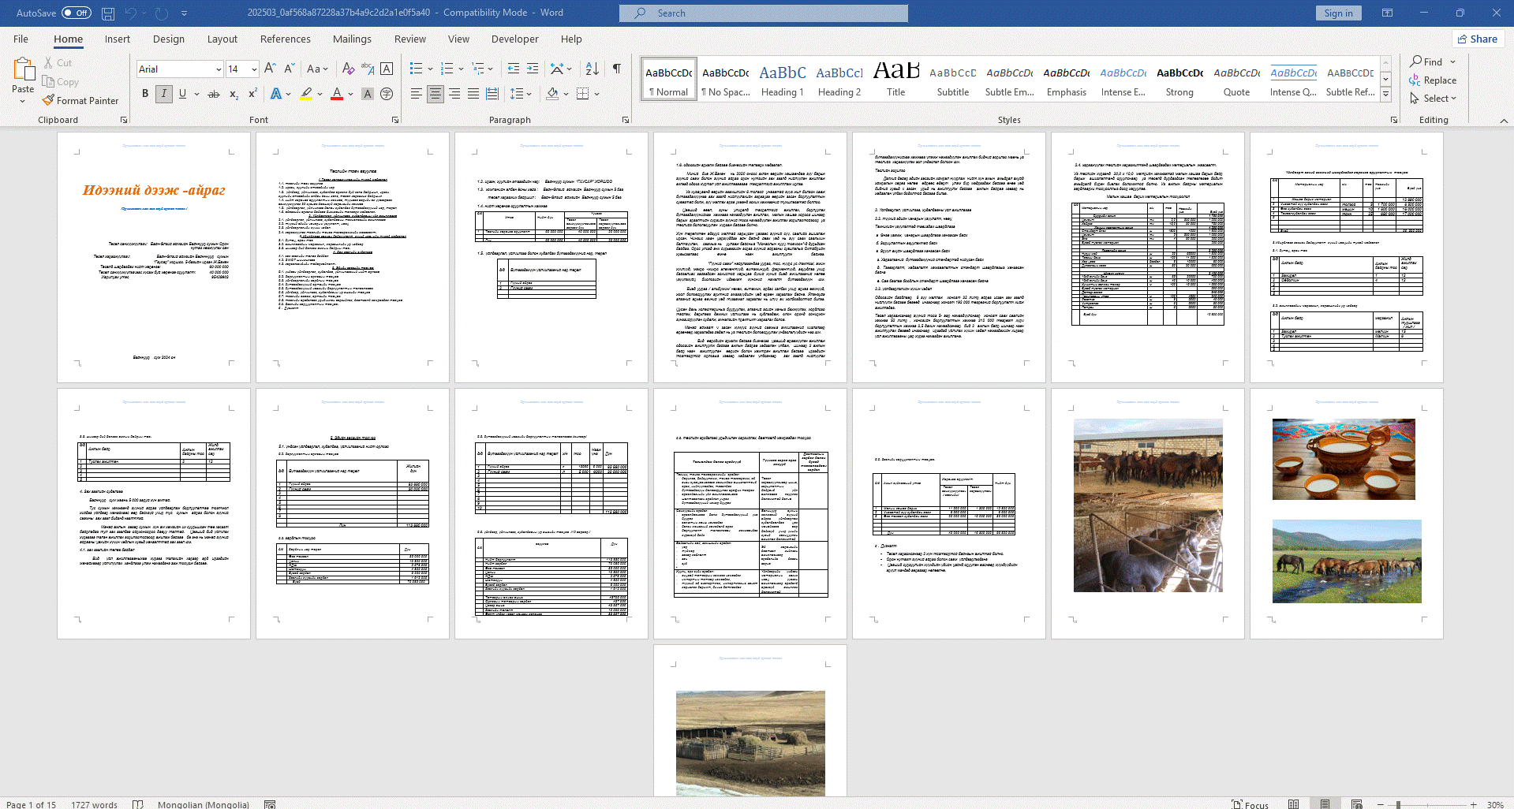Open Character Border icon
The width and height of the screenshot is (1514, 809).
pyautogui.click(x=387, y=69)
